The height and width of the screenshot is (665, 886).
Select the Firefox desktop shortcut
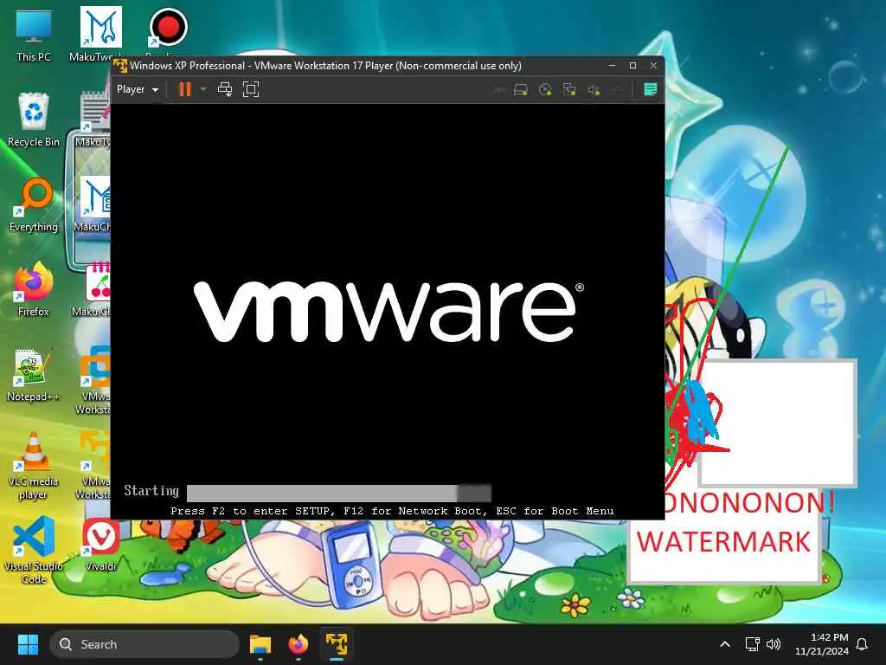click(34, 290)
